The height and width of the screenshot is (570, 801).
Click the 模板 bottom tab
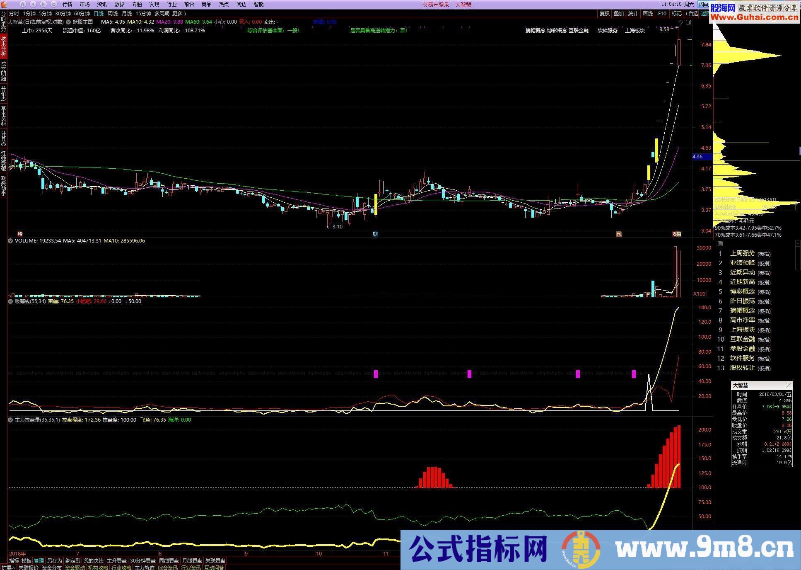coord(27,560)
